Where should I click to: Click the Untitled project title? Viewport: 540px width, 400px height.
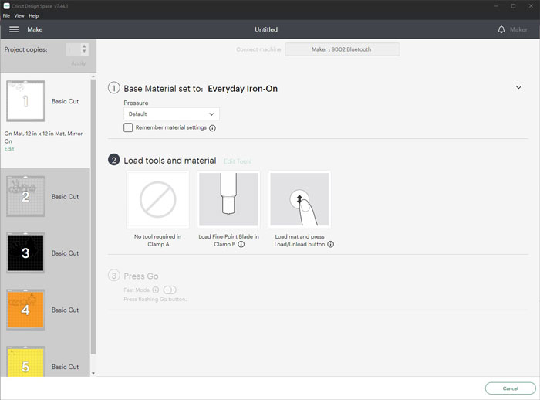click(266, 29)
